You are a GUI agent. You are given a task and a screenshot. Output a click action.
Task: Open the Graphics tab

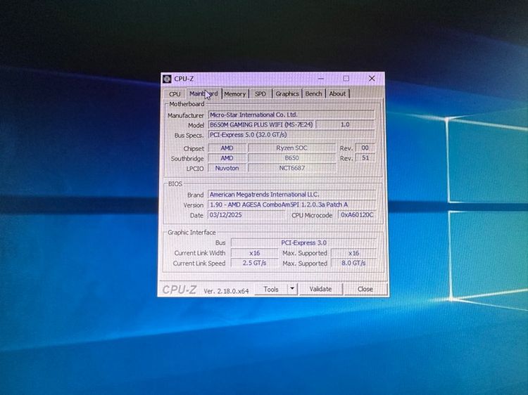(x=287, y=93)
